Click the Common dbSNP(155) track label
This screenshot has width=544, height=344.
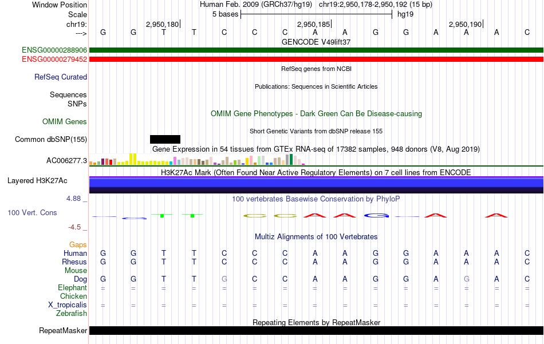[x=51, y=140]
